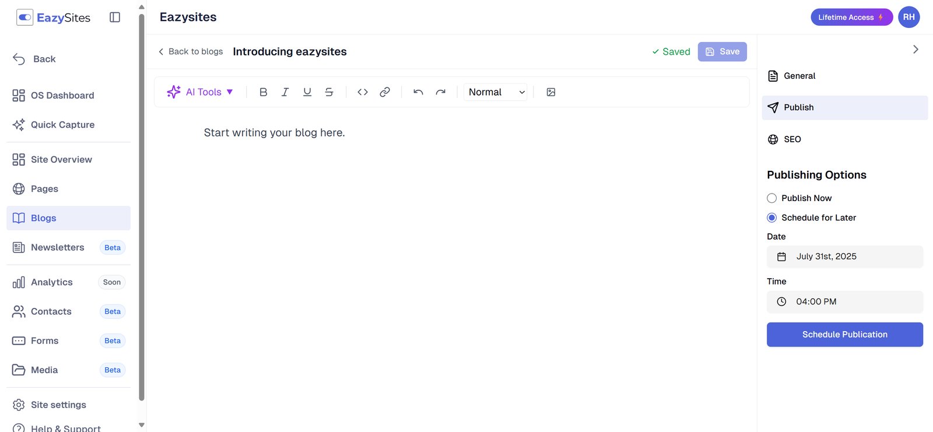The height and width of the screenshot is (432, 933).
Task: Open Blogs in sidebar
Action: [x=68, y=218]
